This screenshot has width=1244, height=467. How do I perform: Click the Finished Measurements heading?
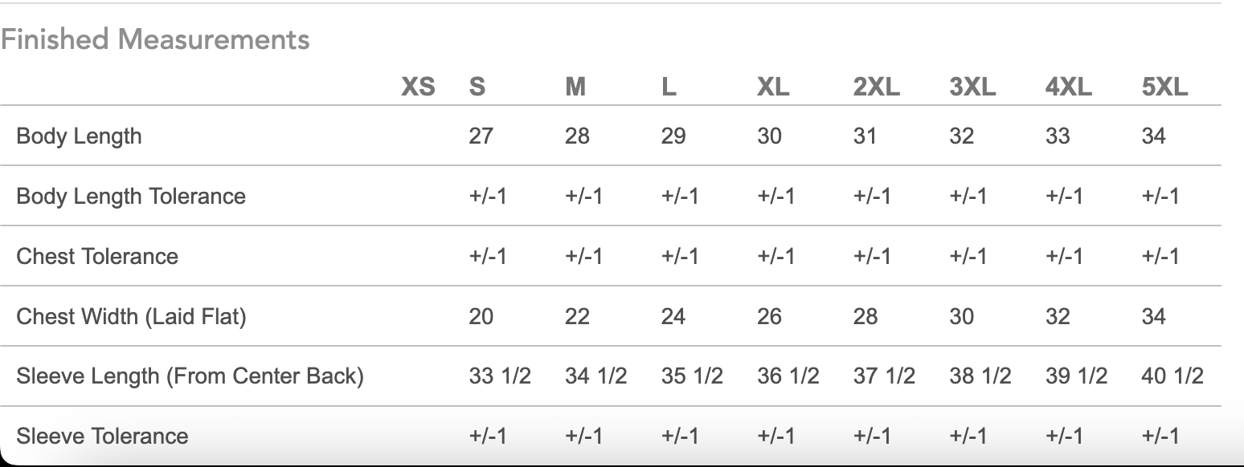click(x=155, y=39)
